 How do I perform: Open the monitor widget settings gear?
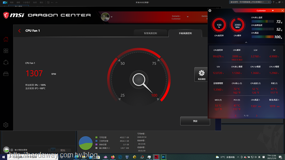tap(210, 11)
